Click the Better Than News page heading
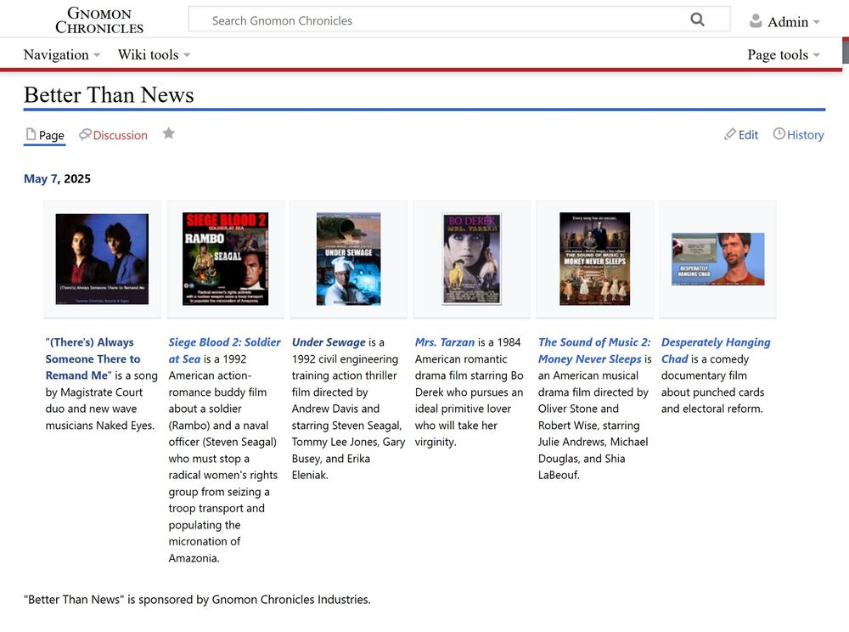The height and width of the screenshot is (632, 849). pos(109,95)
